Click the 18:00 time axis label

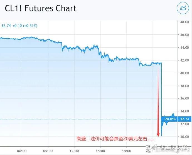pyautogui.click(x=126, y=151)
